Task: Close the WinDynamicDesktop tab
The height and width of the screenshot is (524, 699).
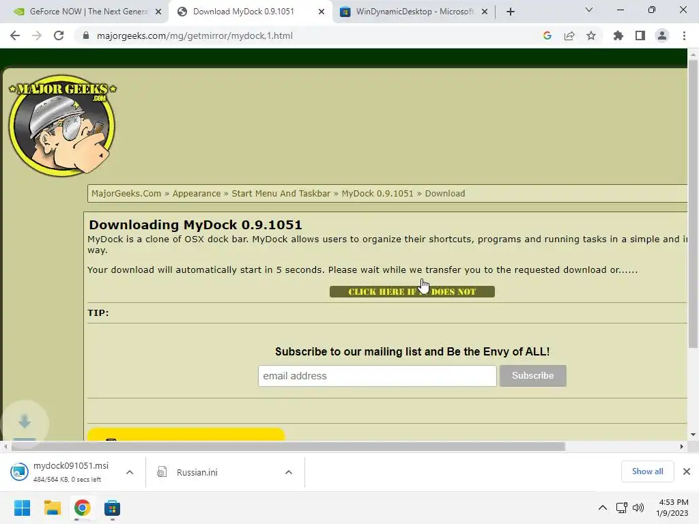Action: pos(485,12)
